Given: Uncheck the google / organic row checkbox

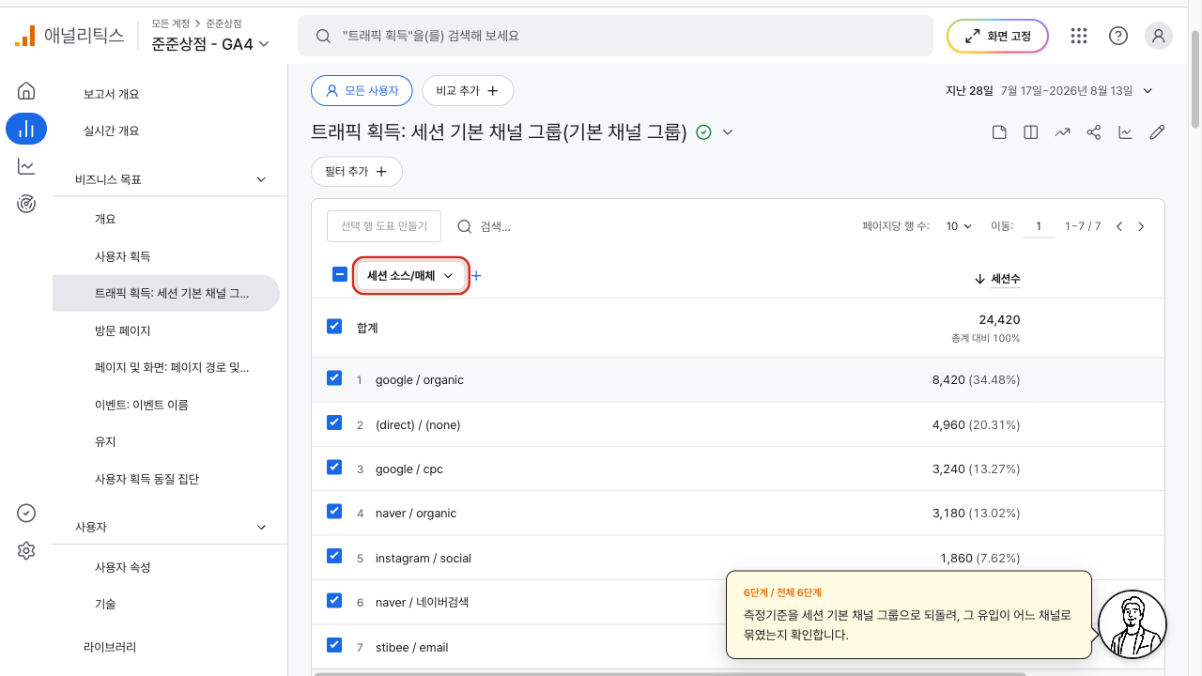Looking at the screenshot, I should 334,377.
